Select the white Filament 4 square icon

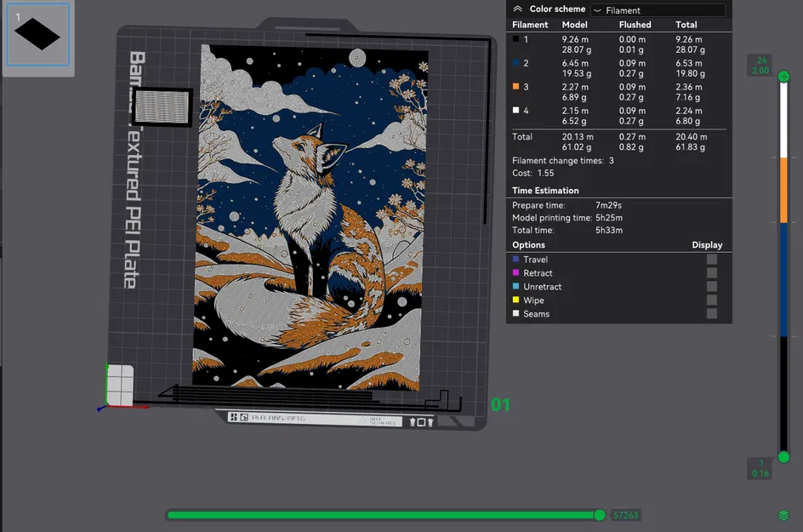pos(517,111)
